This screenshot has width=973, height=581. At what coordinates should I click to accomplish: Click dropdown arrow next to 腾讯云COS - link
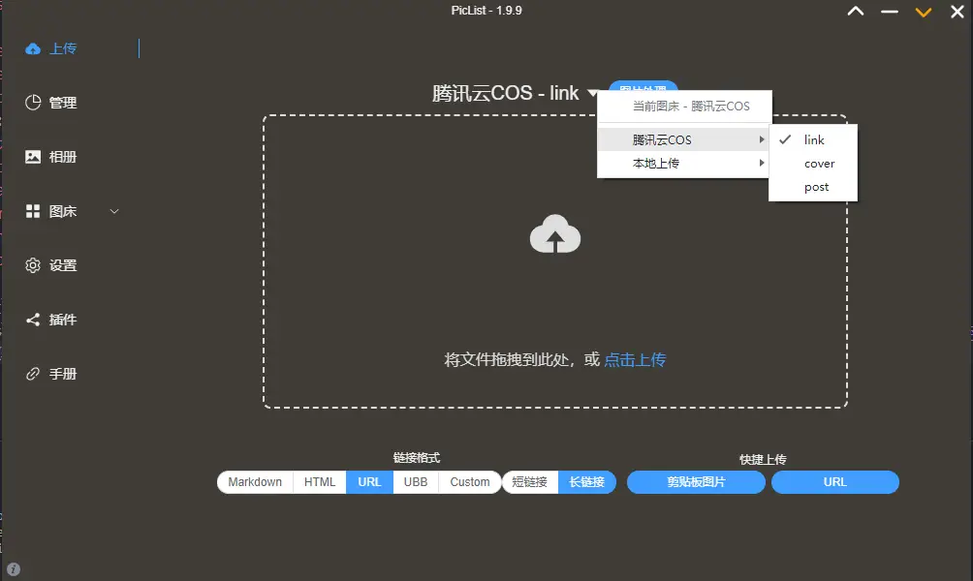click(593, 94)
